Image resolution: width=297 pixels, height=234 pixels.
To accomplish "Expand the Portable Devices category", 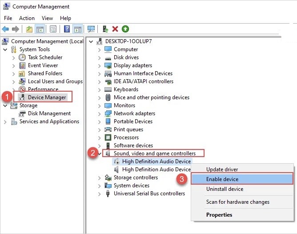I will click(x=99, y=122).
